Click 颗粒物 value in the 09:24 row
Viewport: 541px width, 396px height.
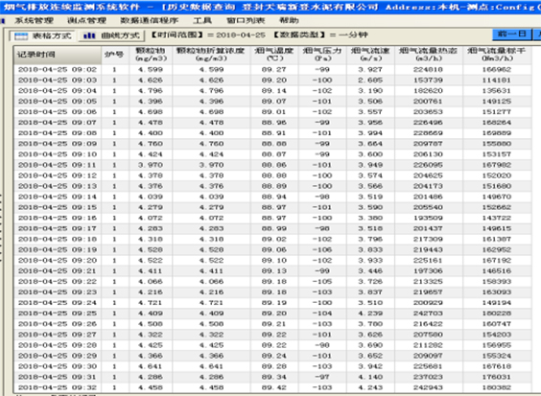pyautogui.click(x=151, y=303)
